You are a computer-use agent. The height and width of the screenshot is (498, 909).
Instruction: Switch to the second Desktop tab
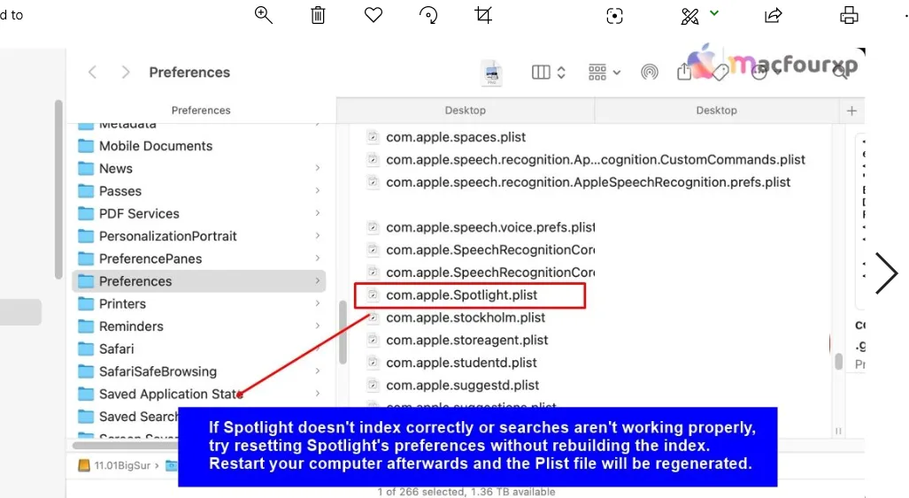717,110
